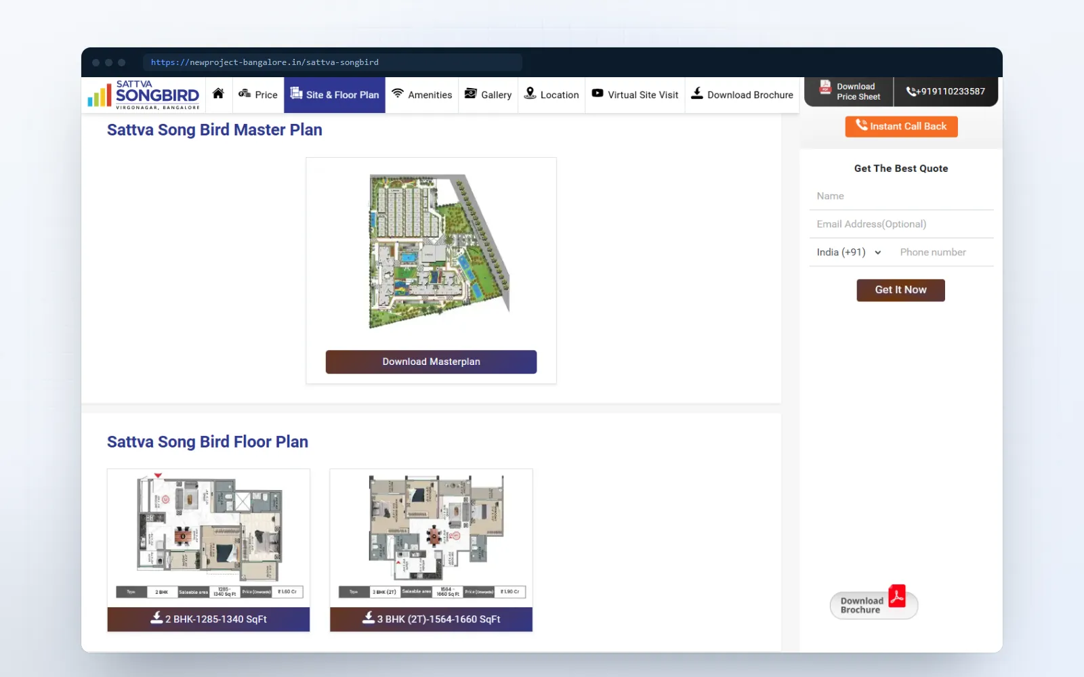1084x677 pixels.
Task: Click the browser address bar URL
Action: tap(265, 62)
